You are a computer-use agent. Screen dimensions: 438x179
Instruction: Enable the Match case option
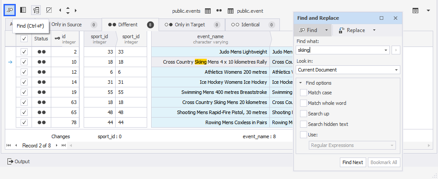(304, 93)
